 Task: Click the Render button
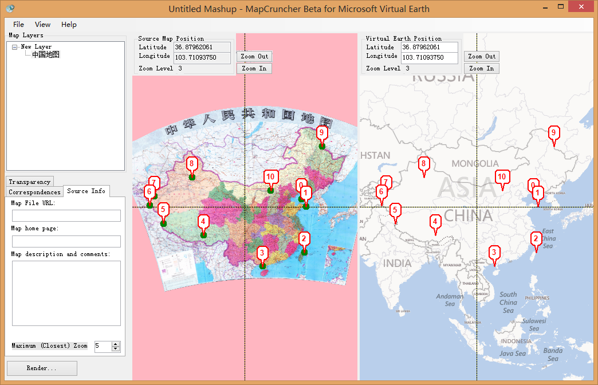(x=42, y=368)
